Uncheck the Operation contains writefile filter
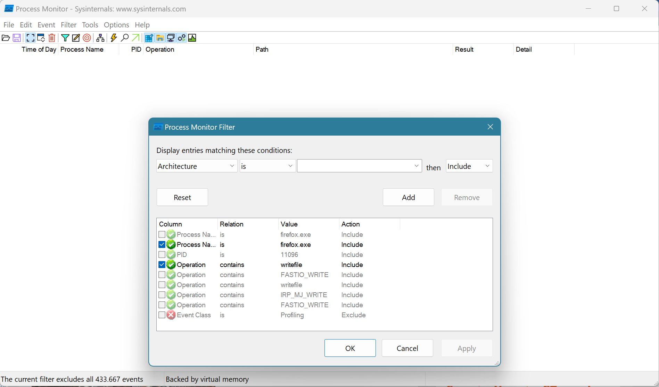This screenshot has height=387, width=659. tap(162, 265)
